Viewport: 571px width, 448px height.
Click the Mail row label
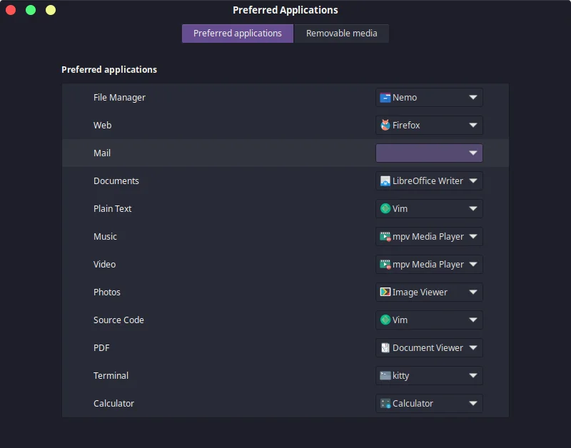102,153
